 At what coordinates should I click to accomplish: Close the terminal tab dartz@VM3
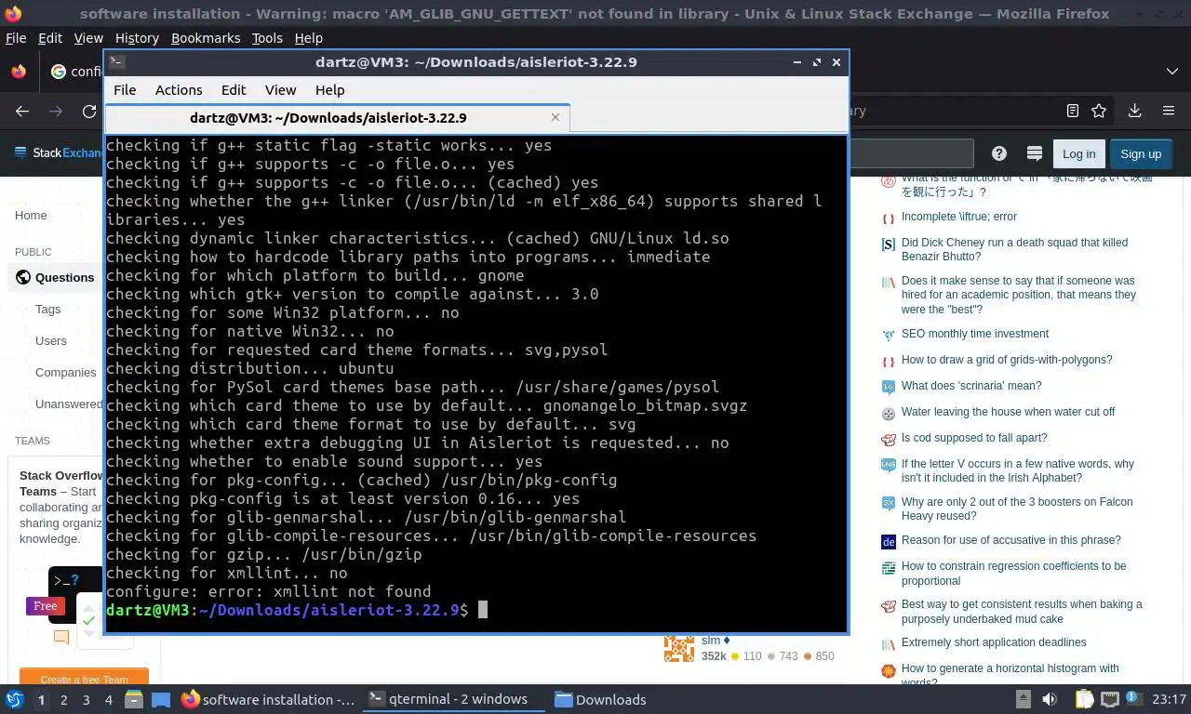click(555, 117)
